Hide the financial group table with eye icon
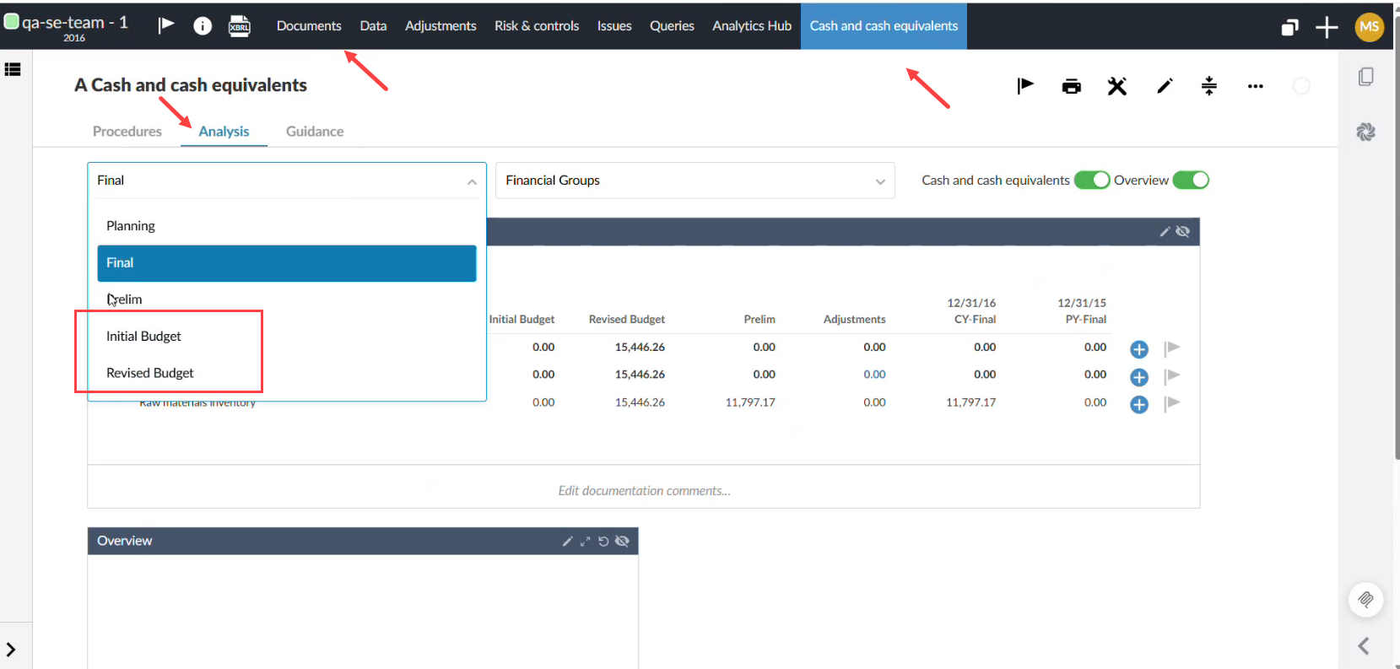The image size is (1400, 669). pos(1182,231)
